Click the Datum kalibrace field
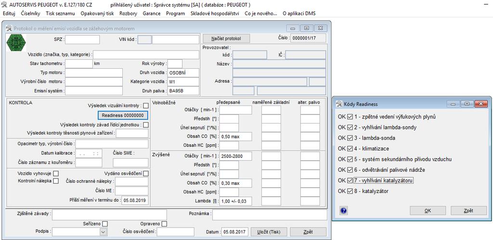This screenshot has width=493, height=240. 89,153
